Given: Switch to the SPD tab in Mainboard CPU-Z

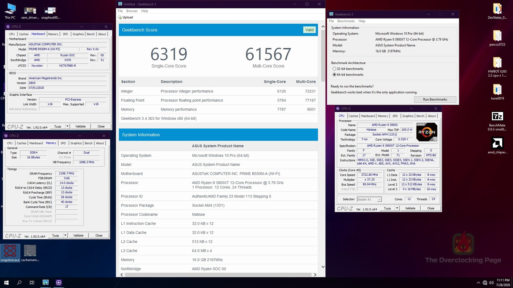Looking at the screenshot, I should pos(65,34).
